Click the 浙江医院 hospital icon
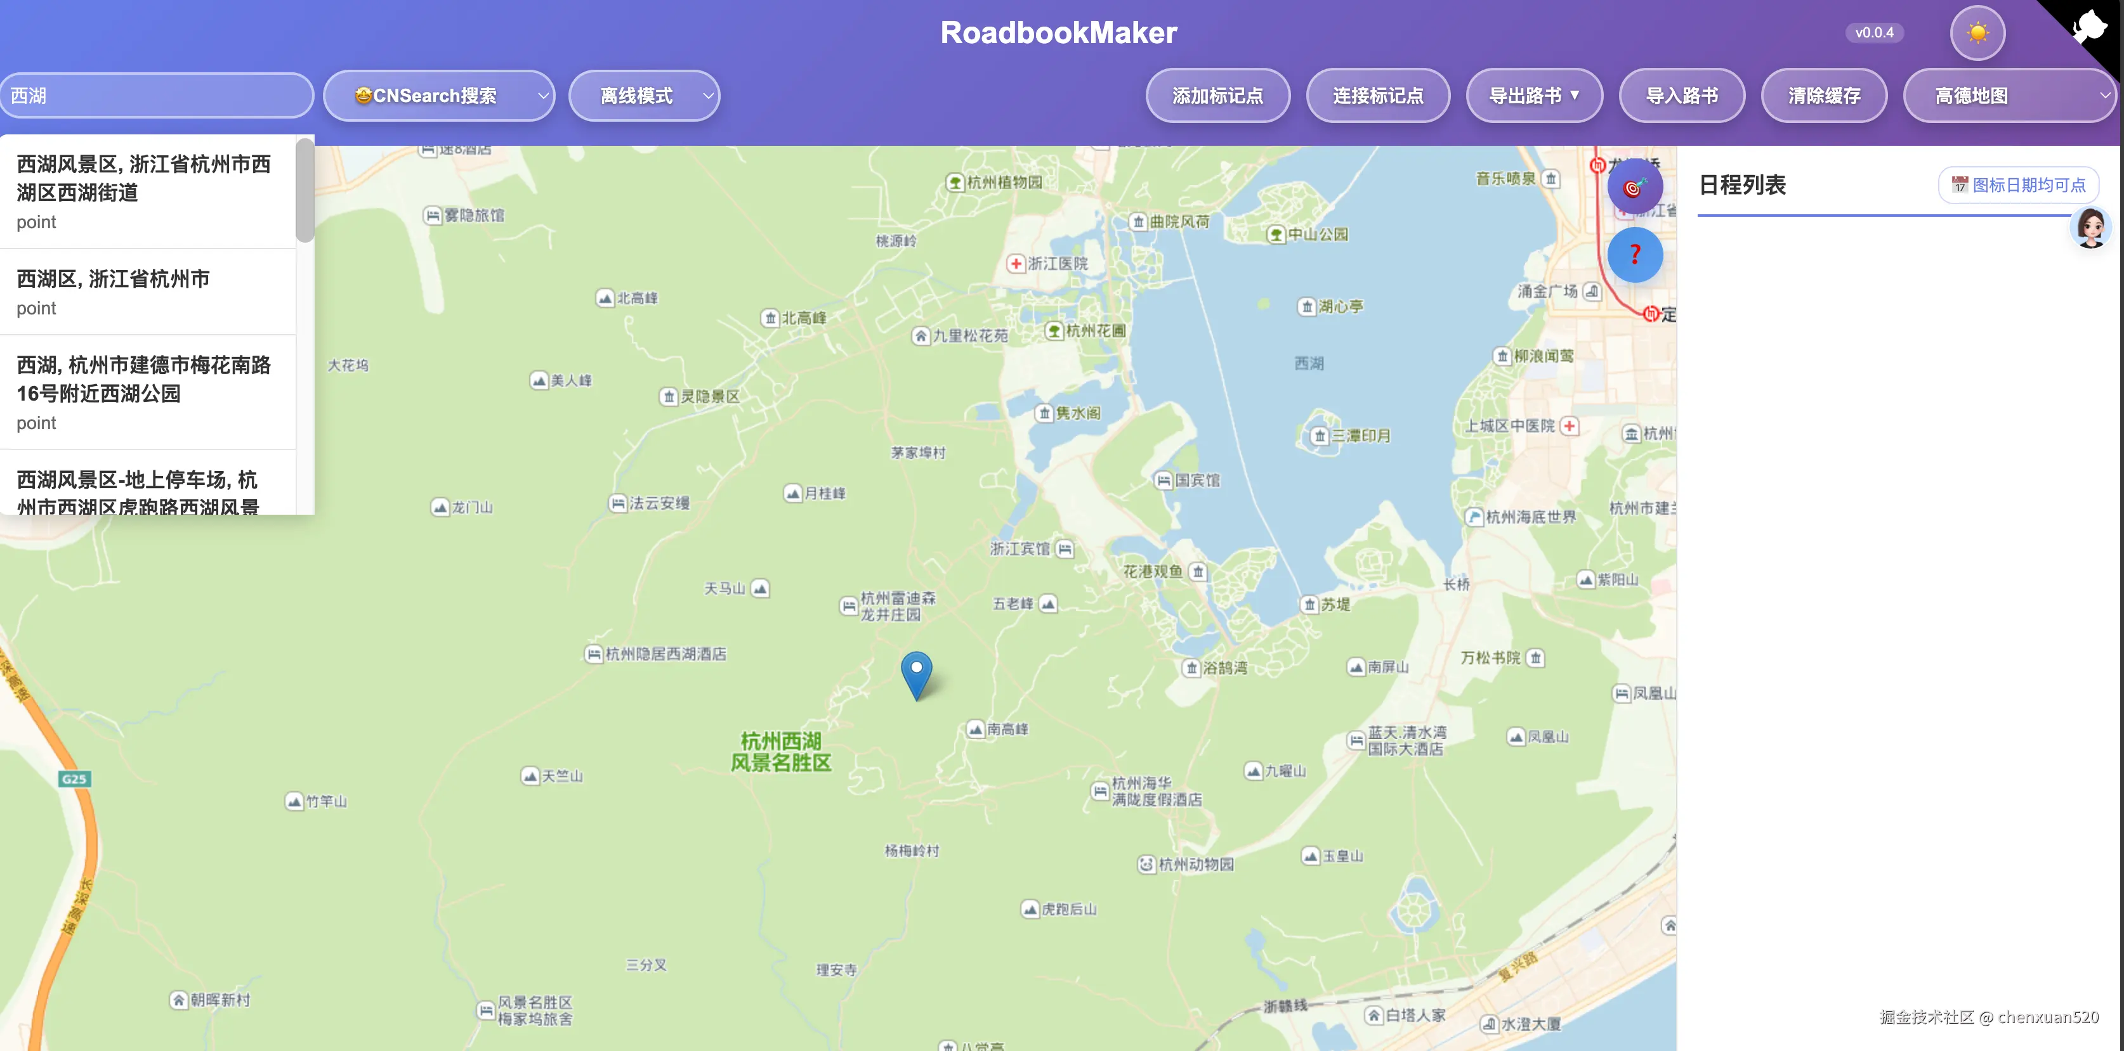The image size is (2124, 1051). pos(1016,264)
